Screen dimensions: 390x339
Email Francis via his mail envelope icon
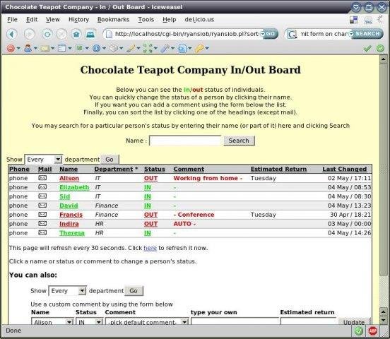(42, 215)
